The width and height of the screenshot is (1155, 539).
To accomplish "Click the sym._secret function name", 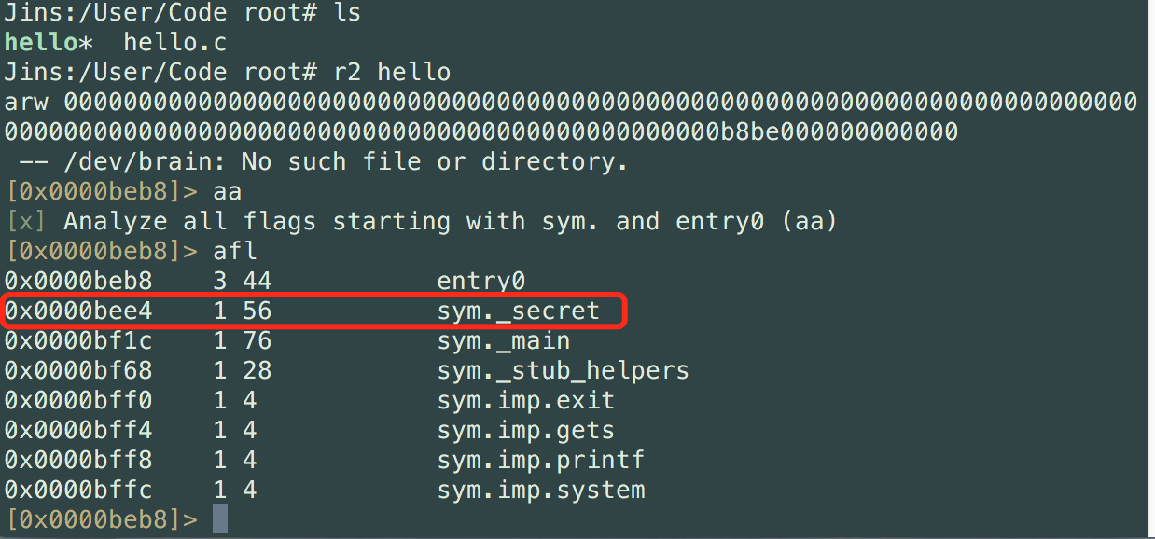I will point(518,311).
